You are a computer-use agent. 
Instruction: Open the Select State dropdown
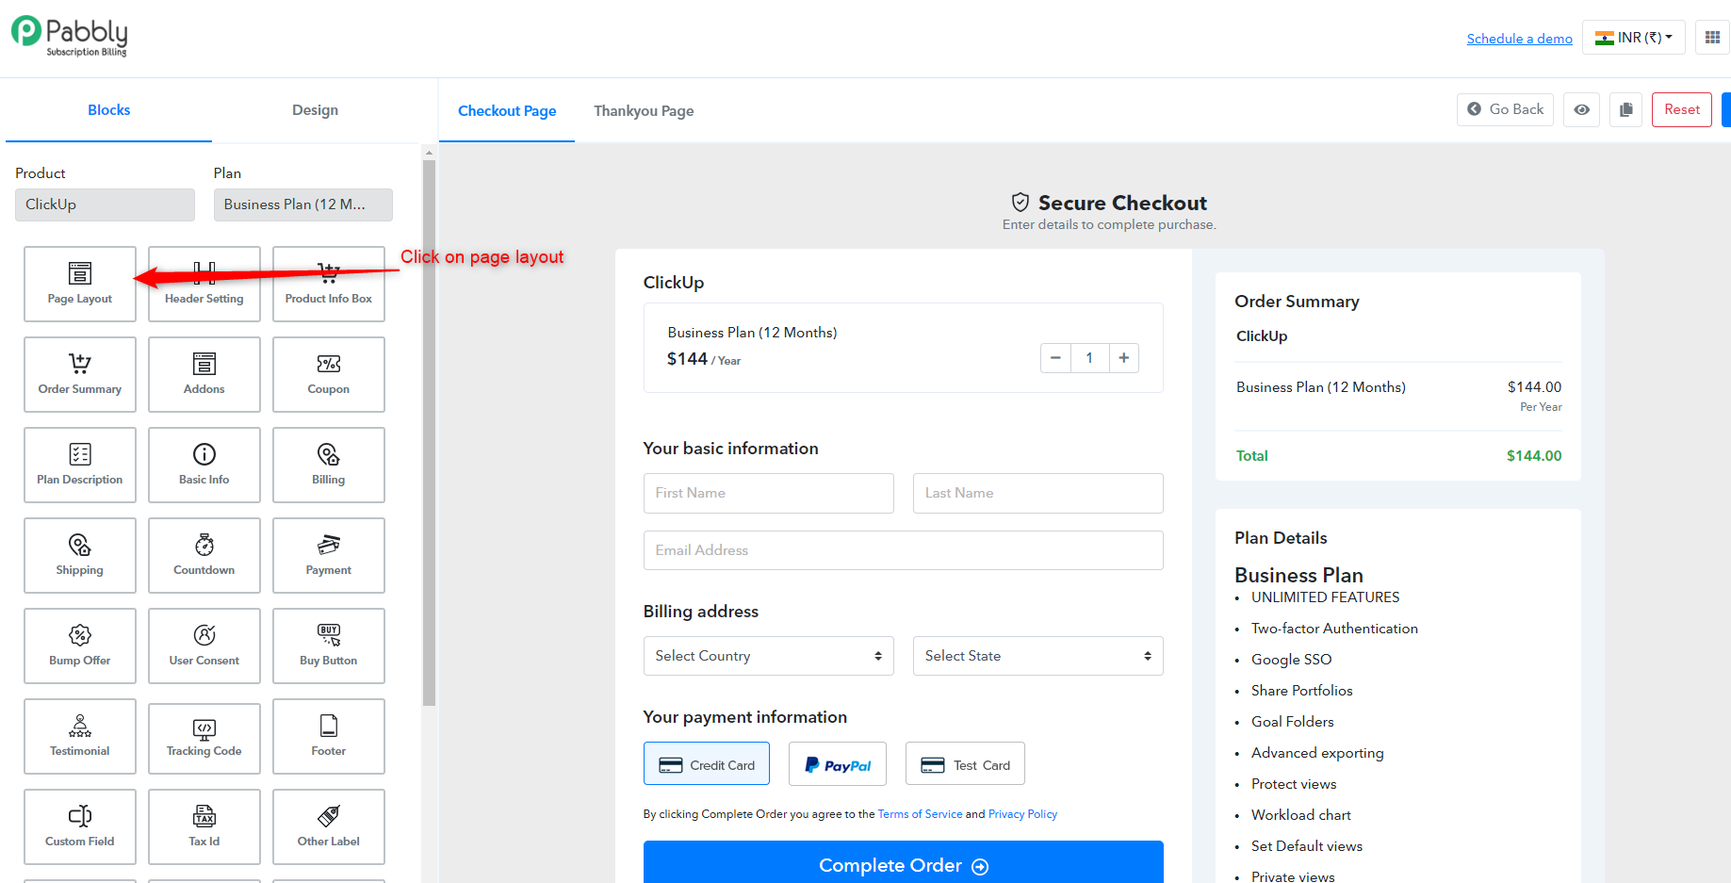coord(1038,656)
